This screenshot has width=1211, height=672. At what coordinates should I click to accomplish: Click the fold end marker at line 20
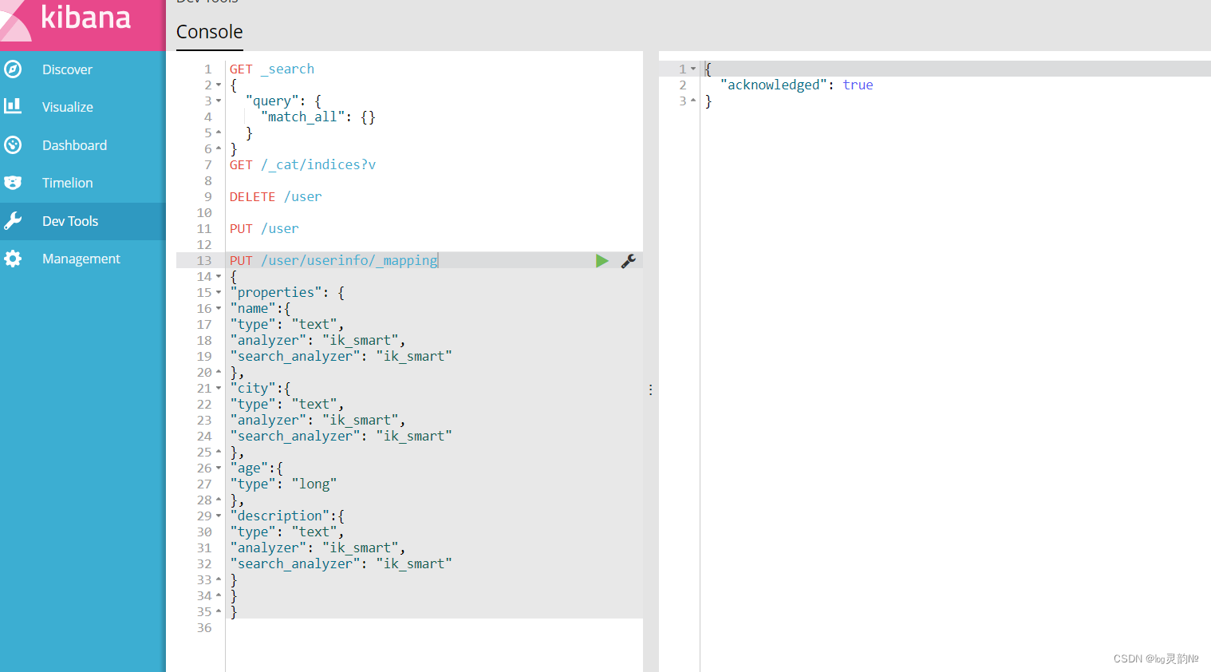[219, 373]
